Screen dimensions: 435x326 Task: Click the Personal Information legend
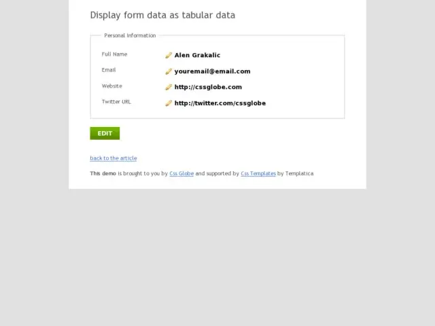pos(130,35)
